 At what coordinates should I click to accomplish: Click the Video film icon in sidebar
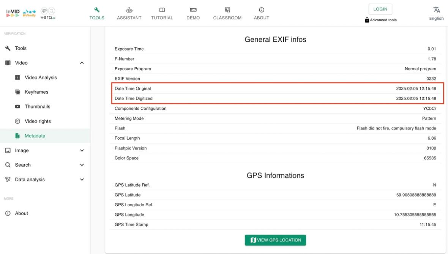8,63
